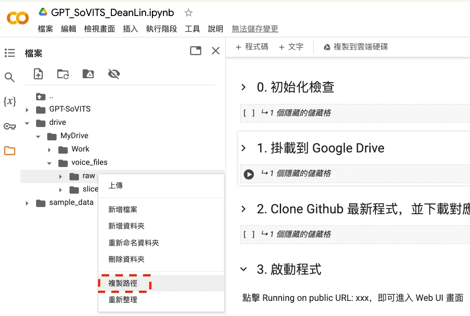470x316 pixels.
Task: Choose 複製路徑 from context menu
Action: tap(161, 283)
